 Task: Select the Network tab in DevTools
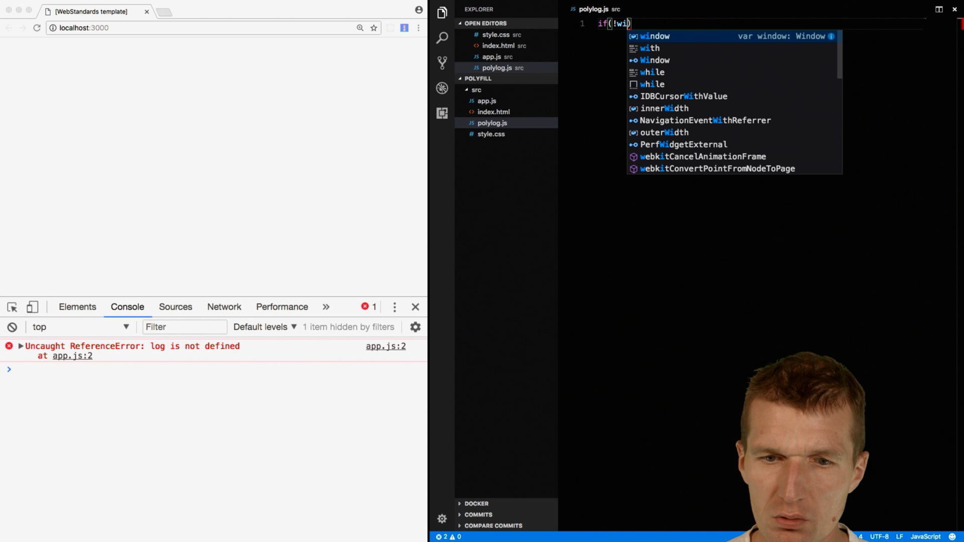coord(224,307)
